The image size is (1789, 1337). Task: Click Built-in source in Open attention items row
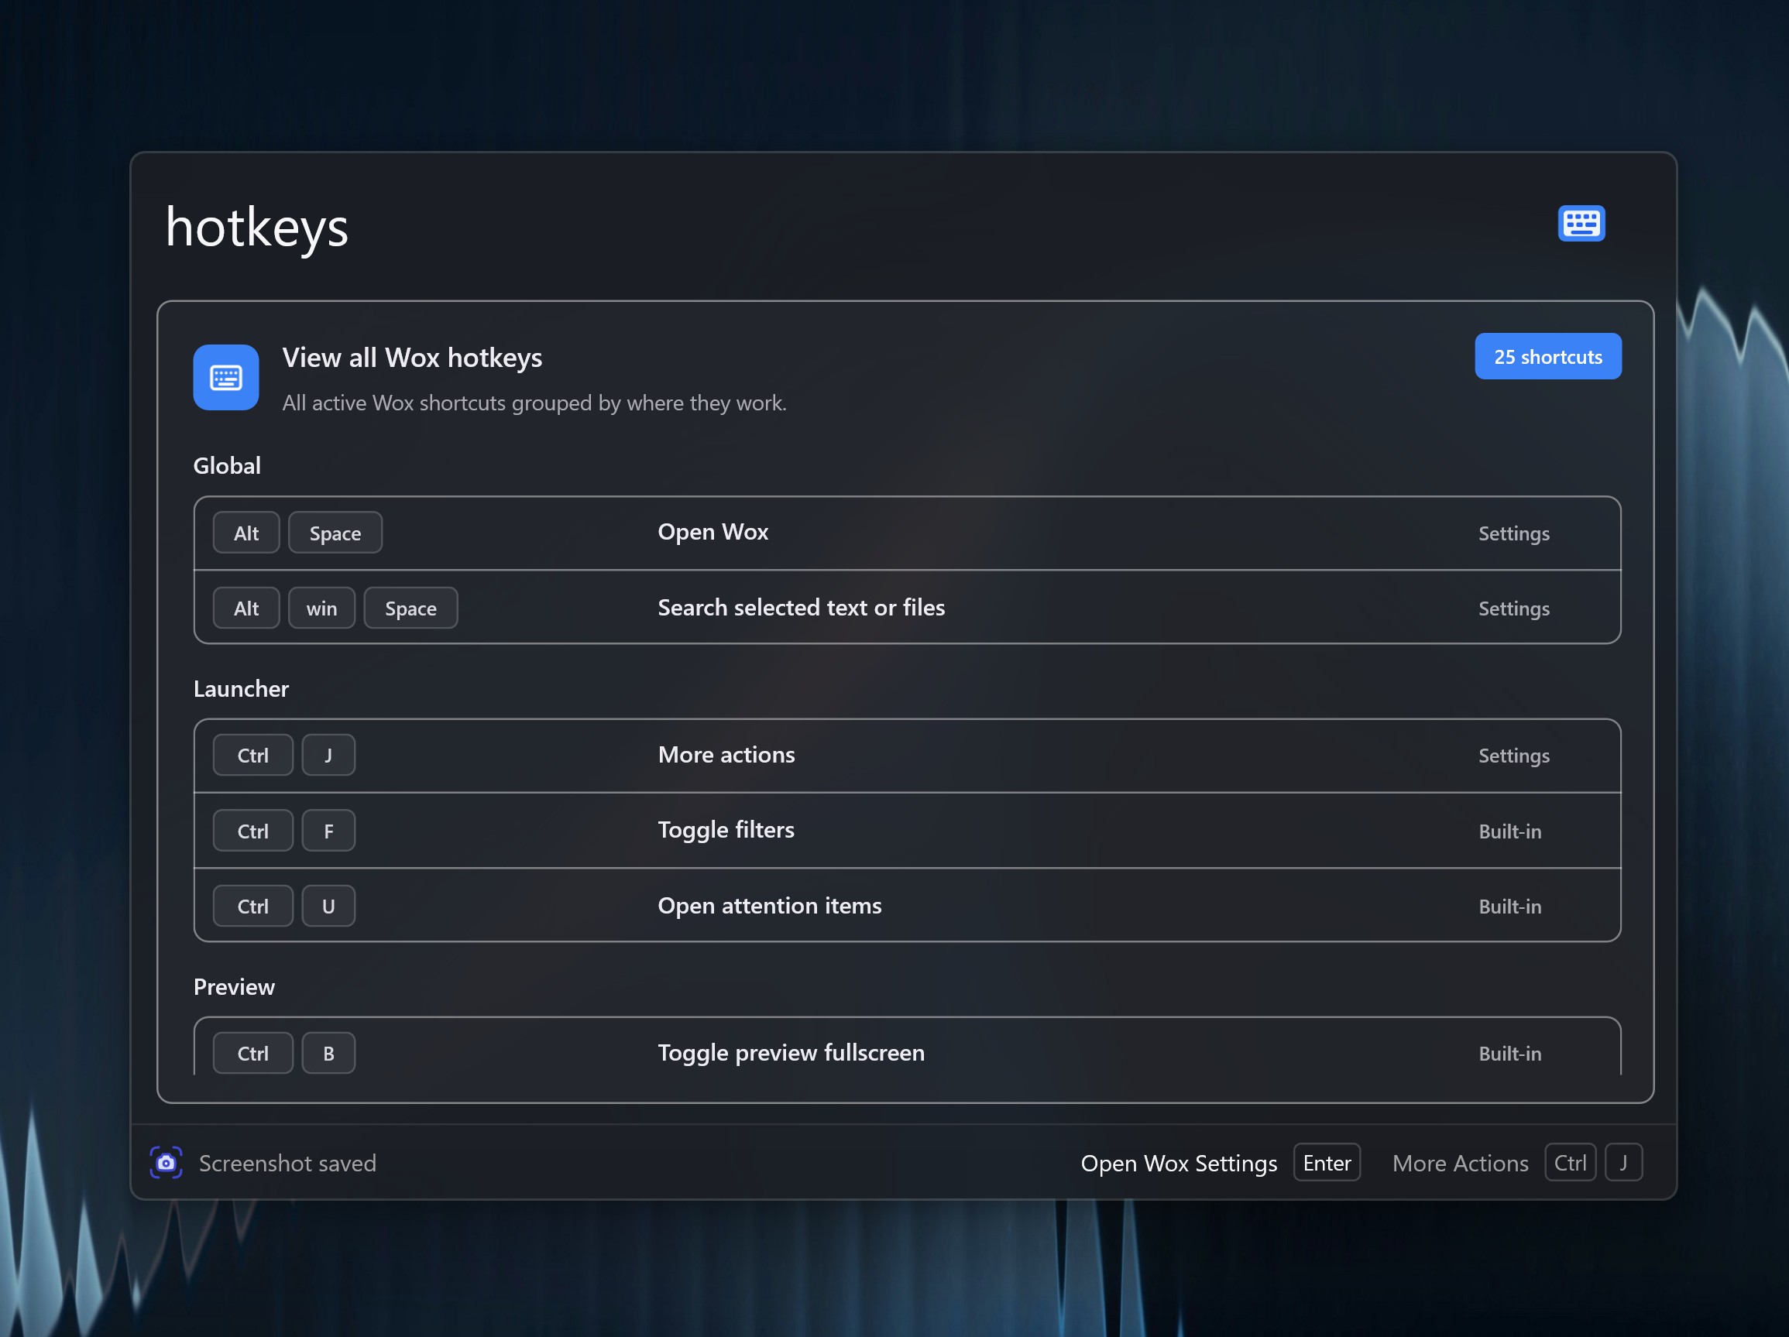[x=1510, y=906]
